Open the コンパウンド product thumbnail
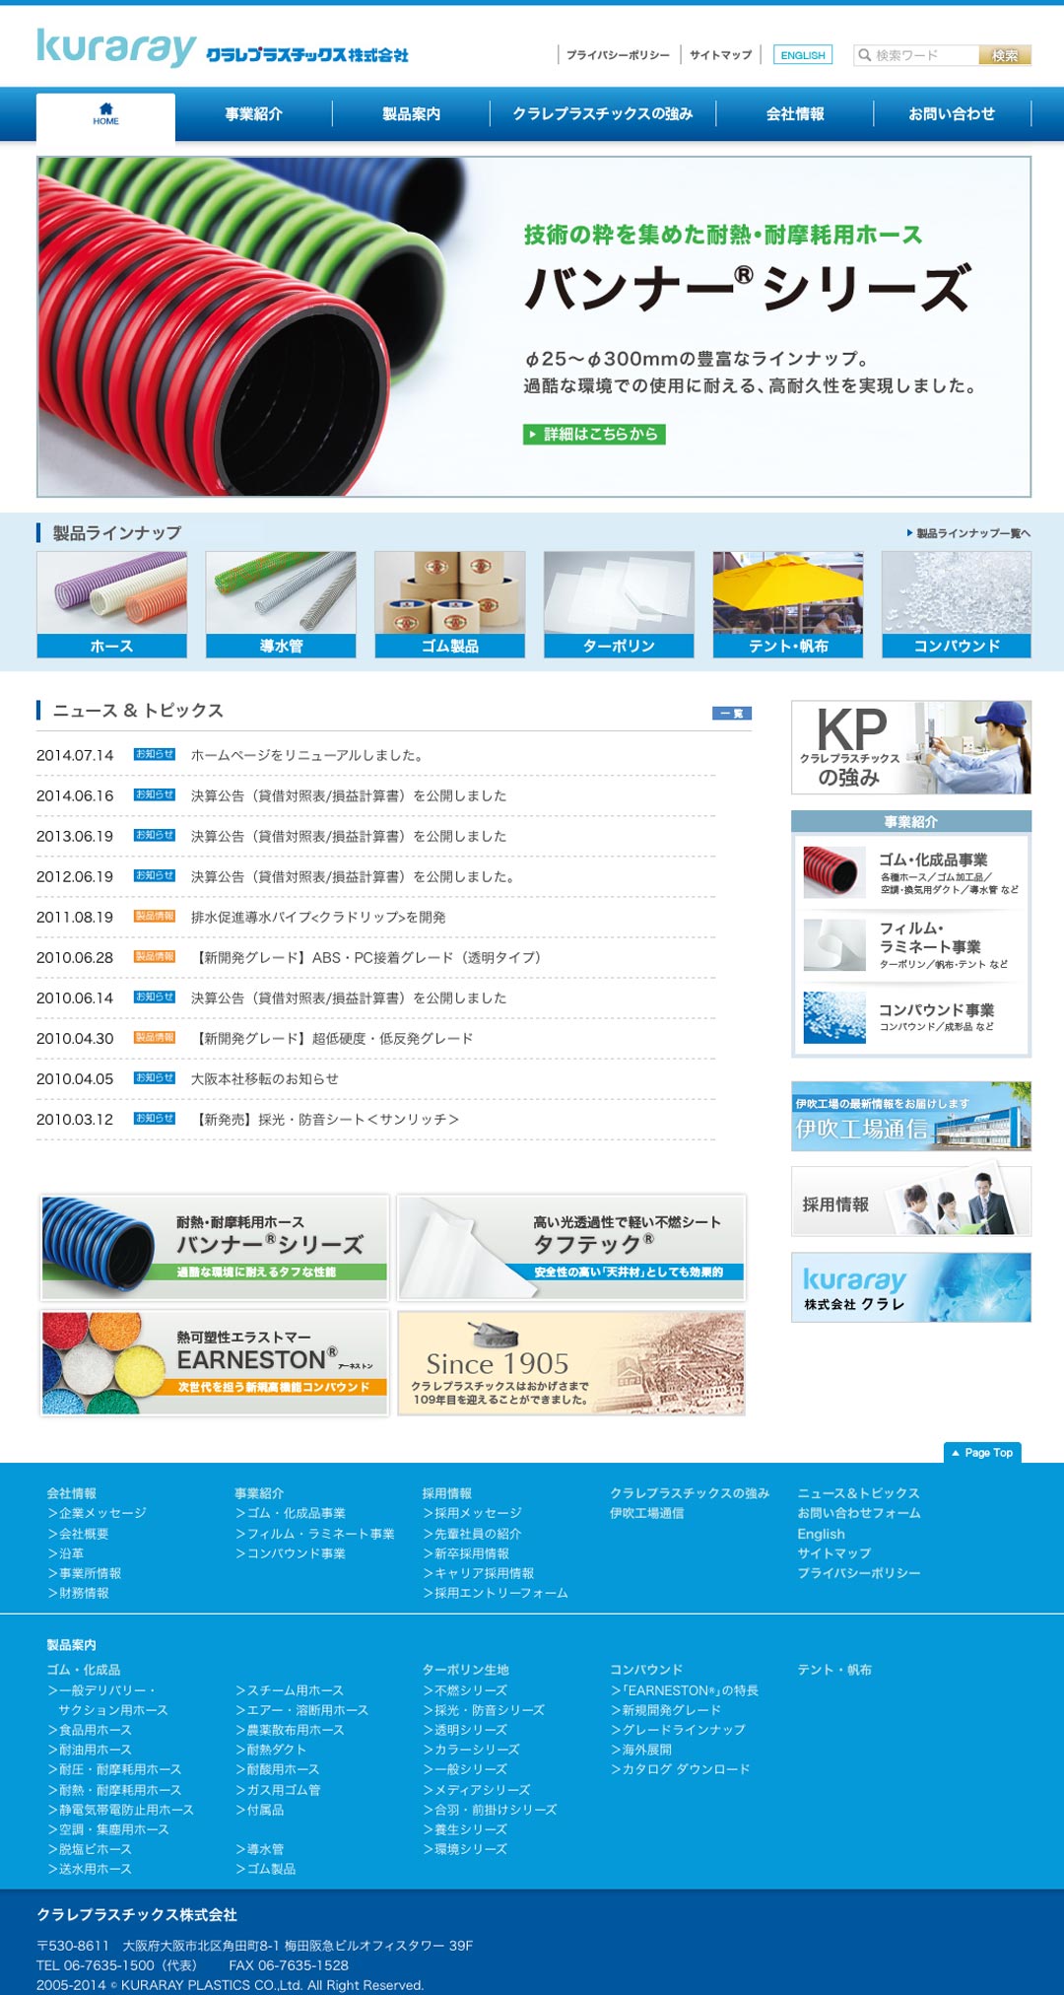The height and width of the screenshot is (1995, 1064). coord(957,604)
